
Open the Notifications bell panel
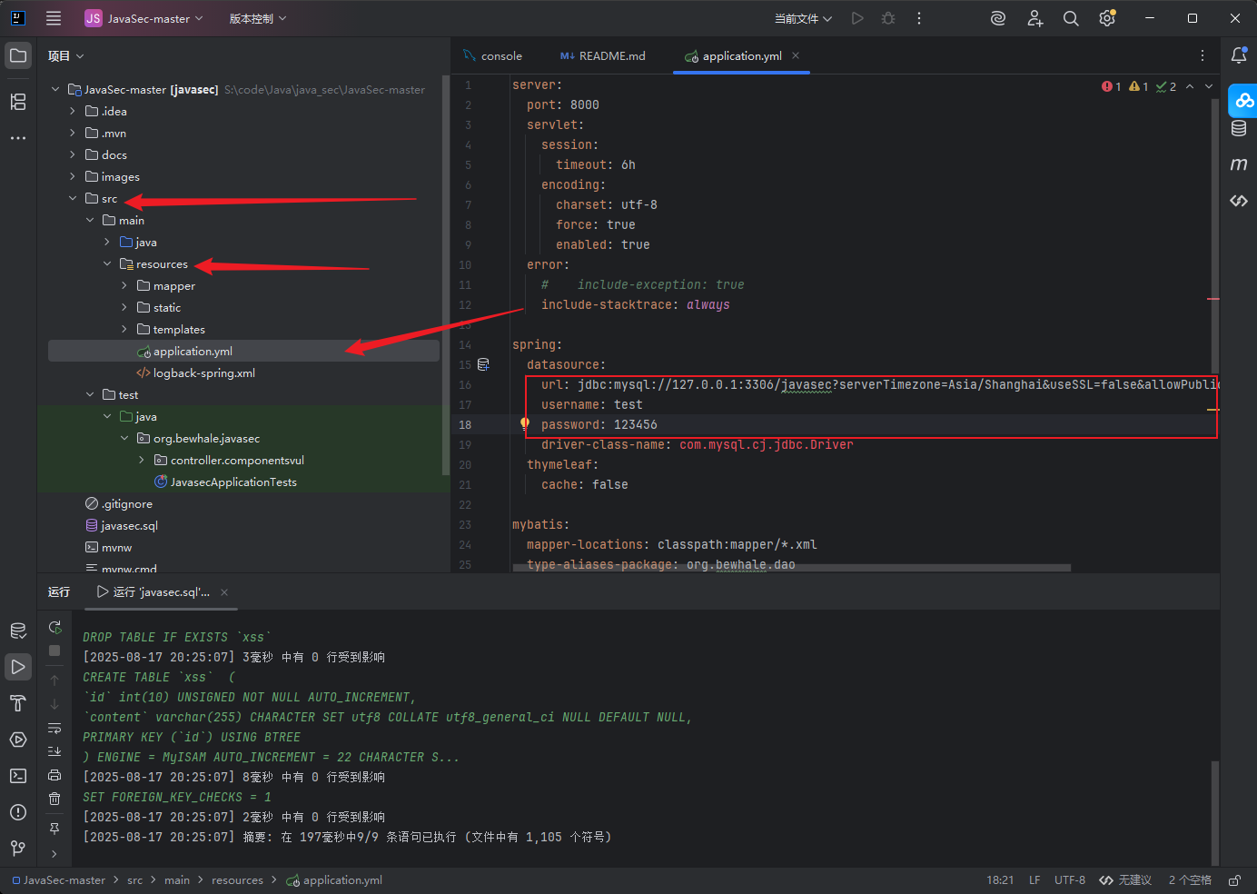[x=1239, y=55]
